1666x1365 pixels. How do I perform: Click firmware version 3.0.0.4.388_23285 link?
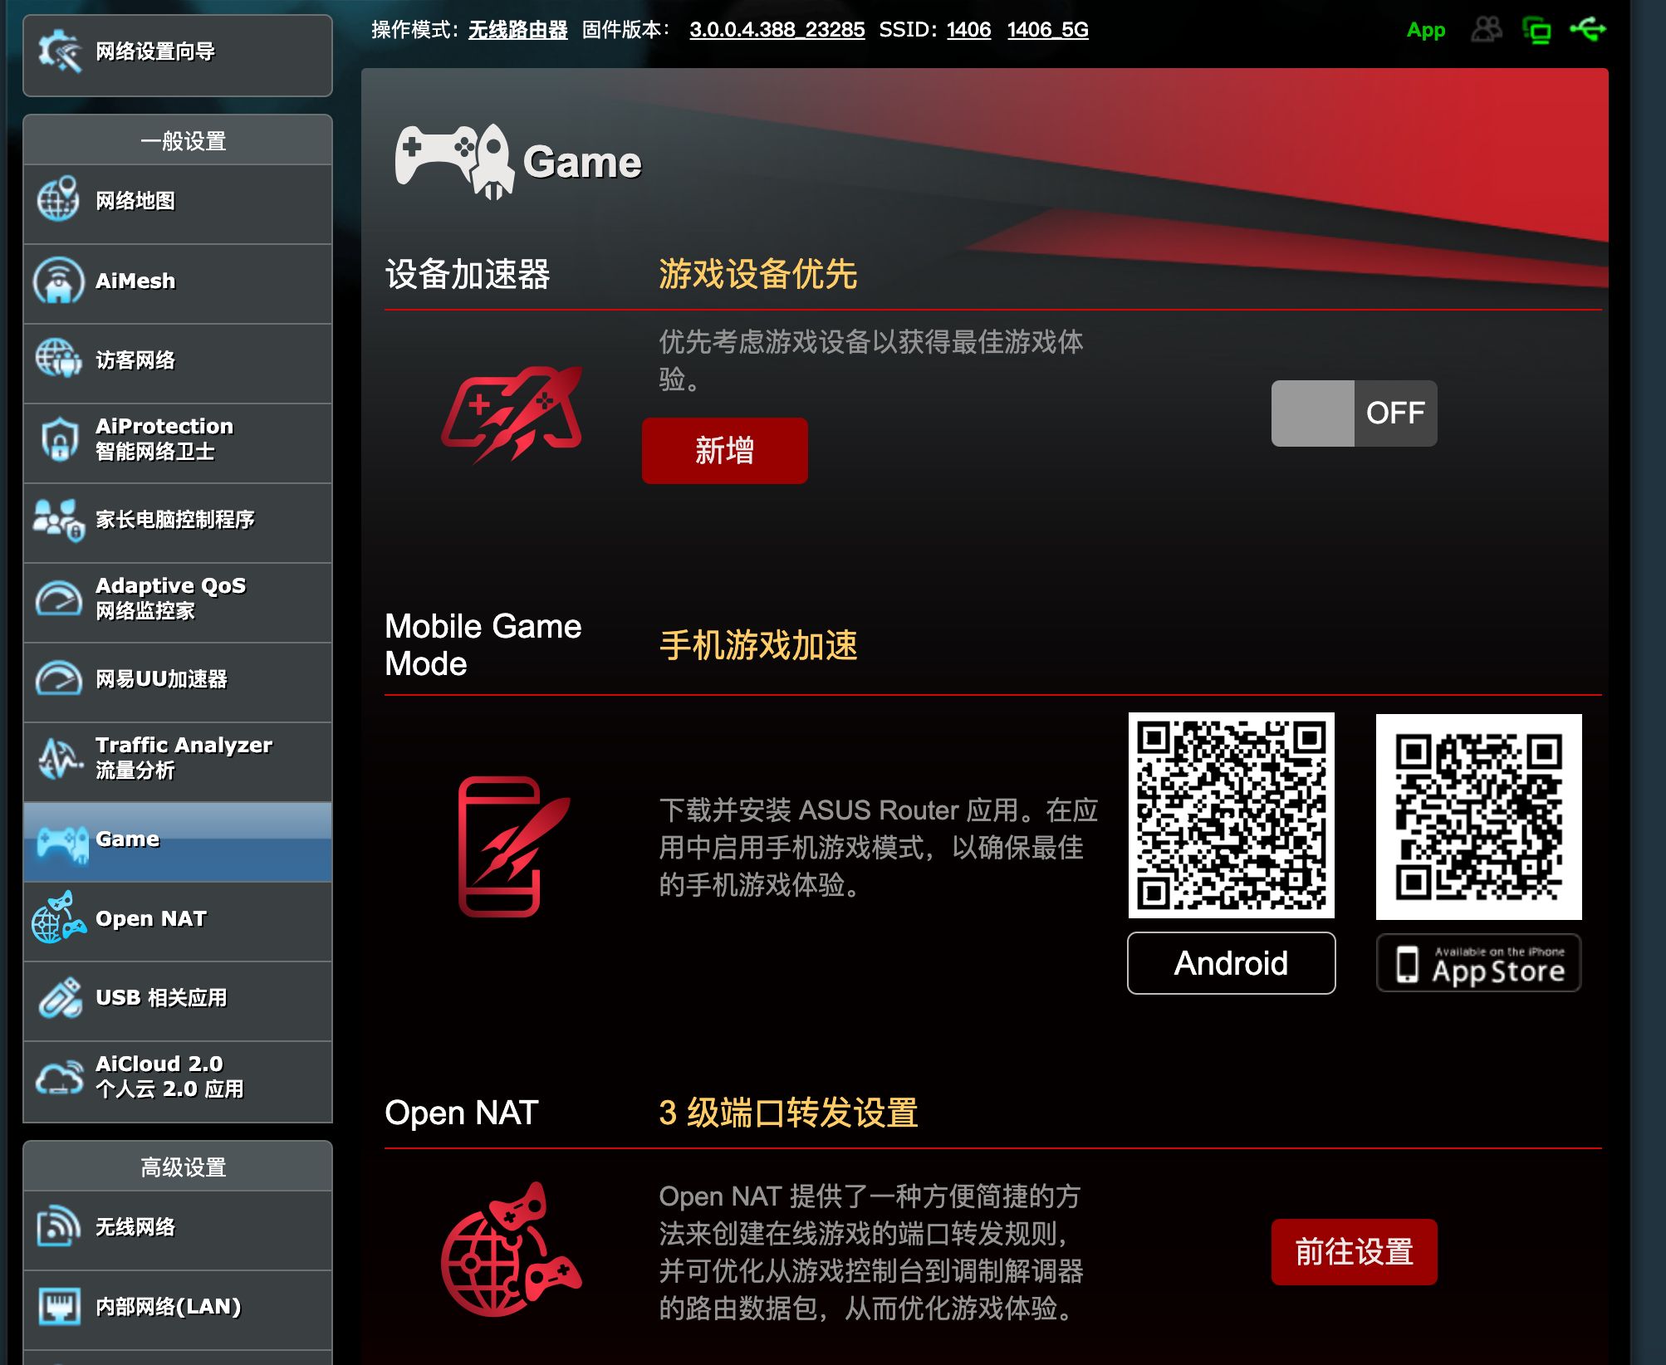(777, 30)
